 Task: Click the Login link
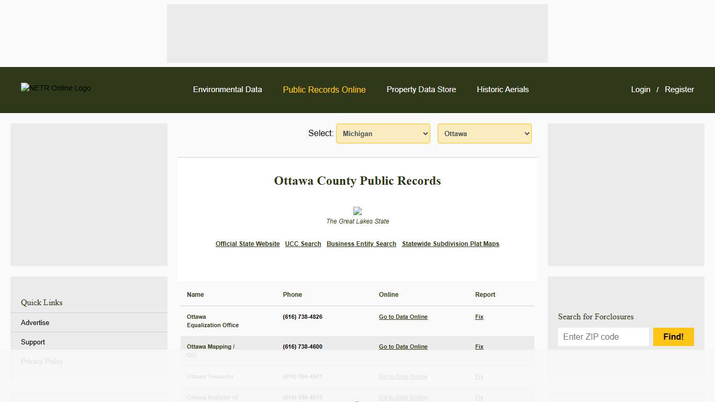click(640, 90)
